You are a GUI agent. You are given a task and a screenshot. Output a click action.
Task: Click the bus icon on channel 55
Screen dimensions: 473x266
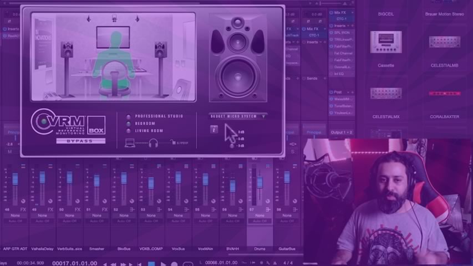click(213, 209)
